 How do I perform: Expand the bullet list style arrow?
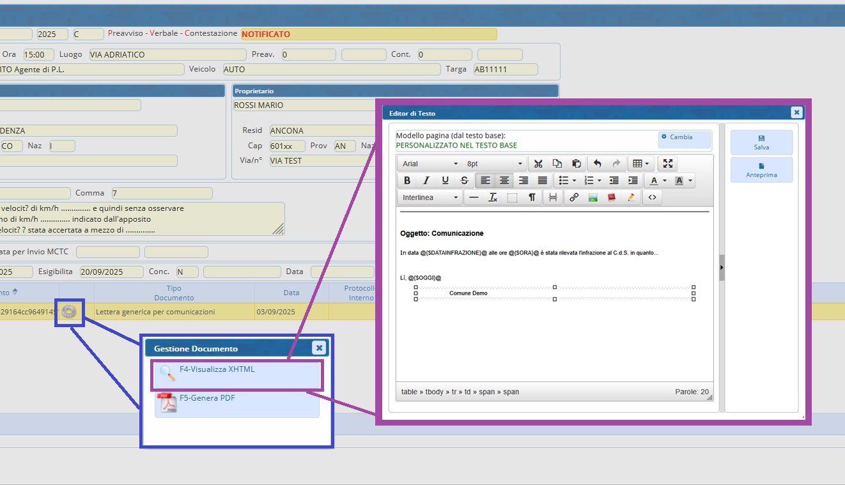coord(574,181)
